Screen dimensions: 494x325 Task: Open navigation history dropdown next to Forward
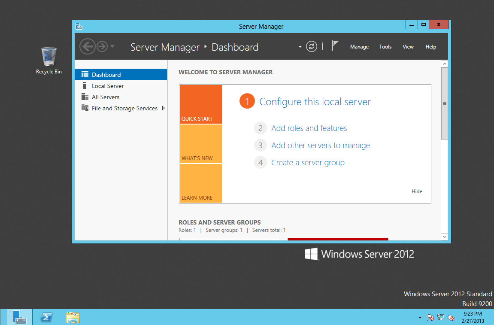pos(112,47)
